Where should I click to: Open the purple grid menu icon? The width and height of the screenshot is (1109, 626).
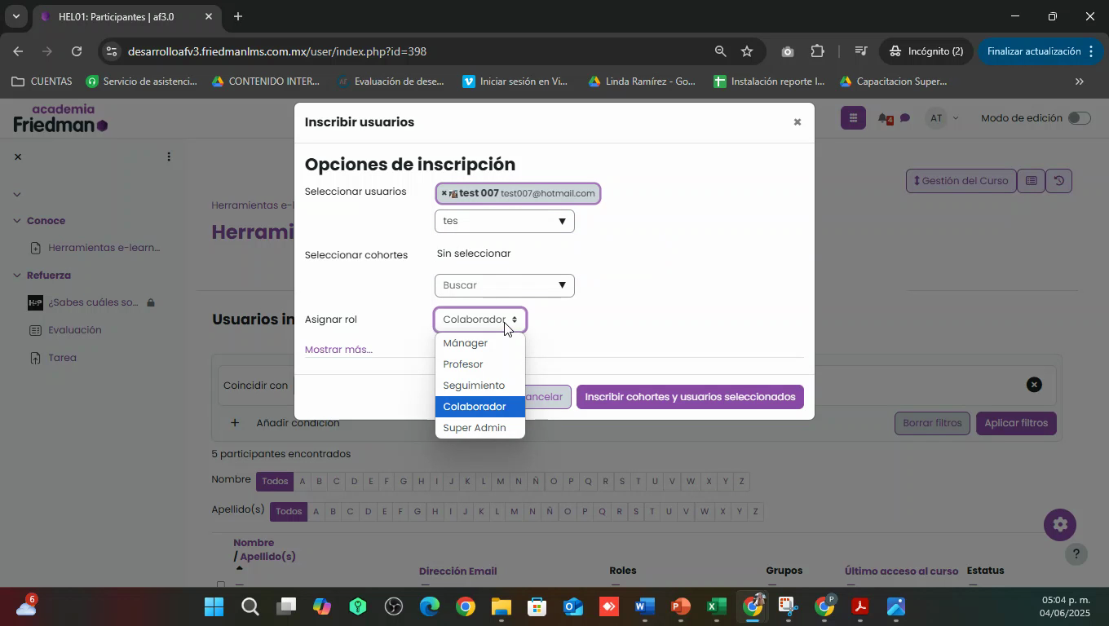pyautogui.click(x=852, y=118)
